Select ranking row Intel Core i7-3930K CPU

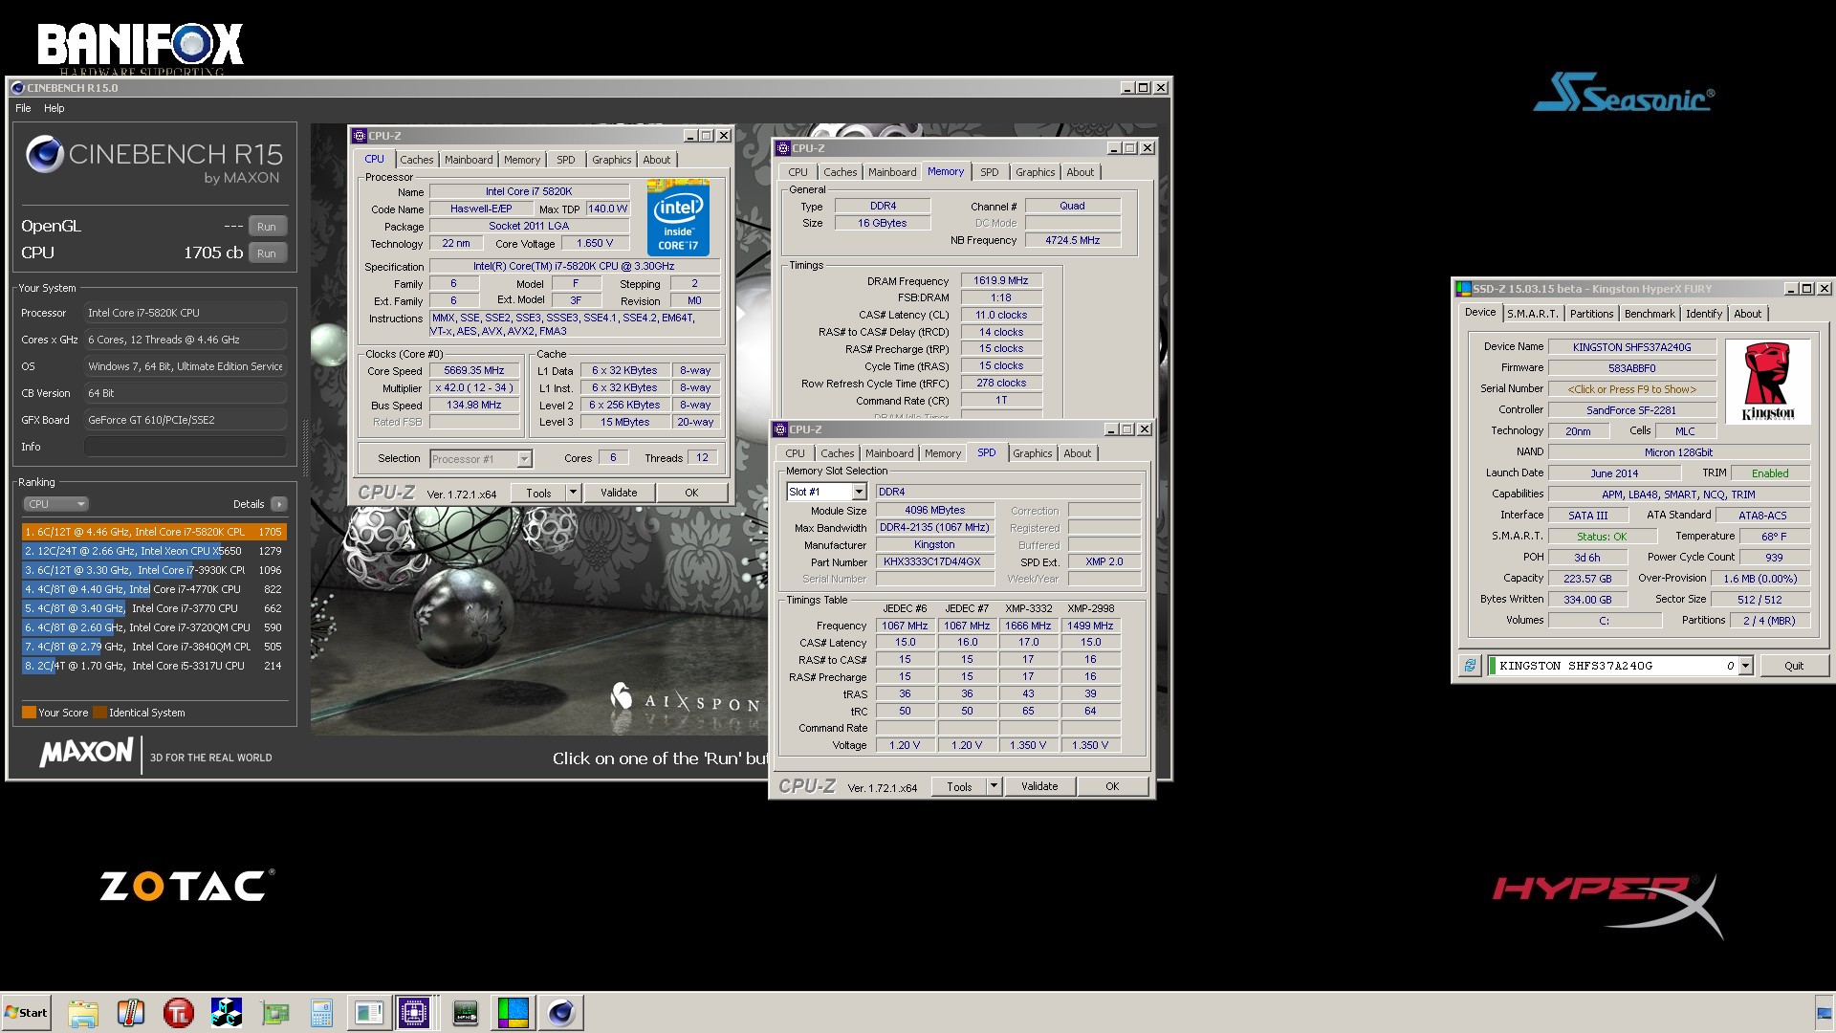(154, 570)
